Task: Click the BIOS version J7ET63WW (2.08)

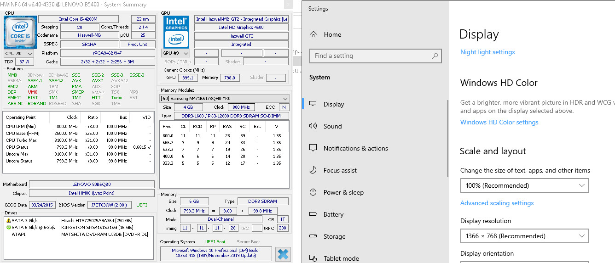Action: pos(109,205)
